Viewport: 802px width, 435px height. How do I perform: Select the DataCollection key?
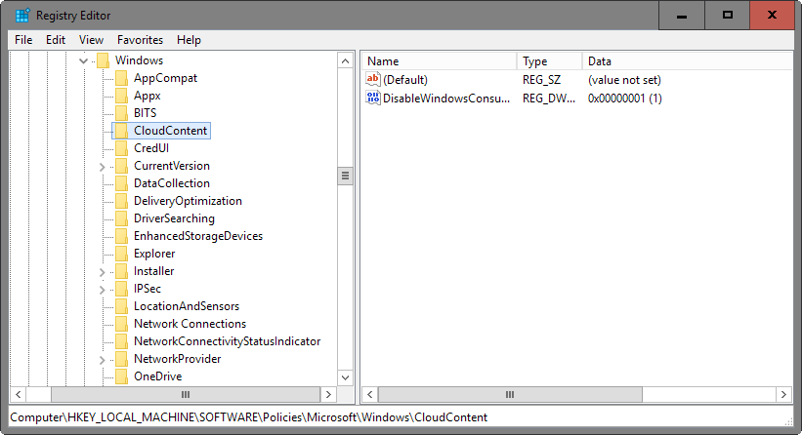click(171, 183)
